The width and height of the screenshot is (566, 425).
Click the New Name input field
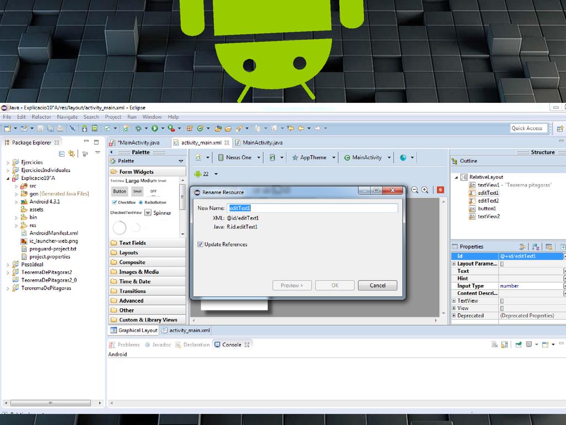coord(312,208)
